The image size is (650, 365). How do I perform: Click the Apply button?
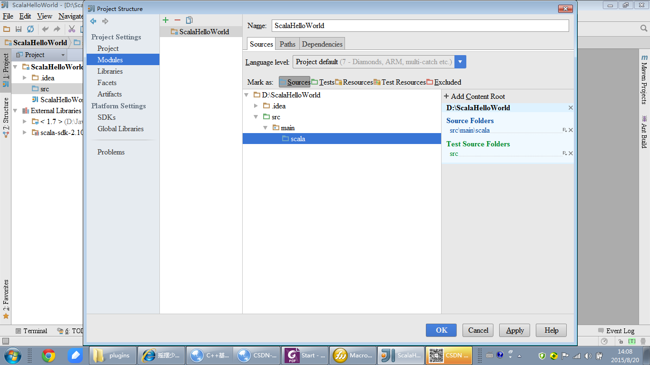point(515,330)
